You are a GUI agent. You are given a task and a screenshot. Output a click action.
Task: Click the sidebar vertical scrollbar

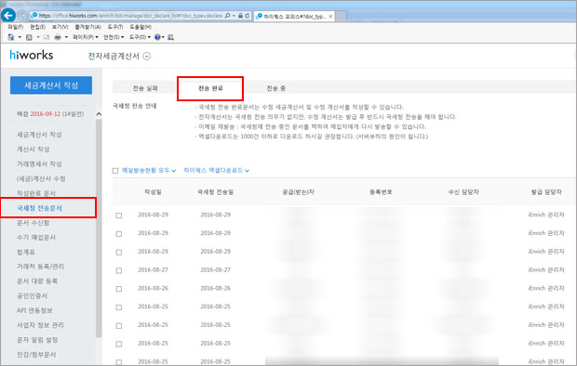[x=99, y=228]
